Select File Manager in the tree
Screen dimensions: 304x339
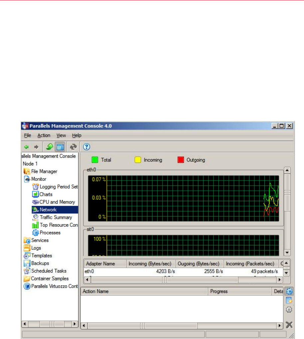tap(44, 171)
